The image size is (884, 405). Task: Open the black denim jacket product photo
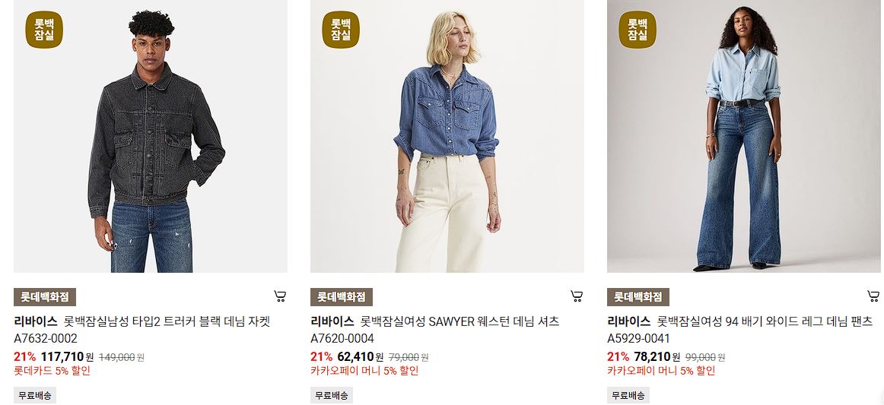tap(151, 136)
